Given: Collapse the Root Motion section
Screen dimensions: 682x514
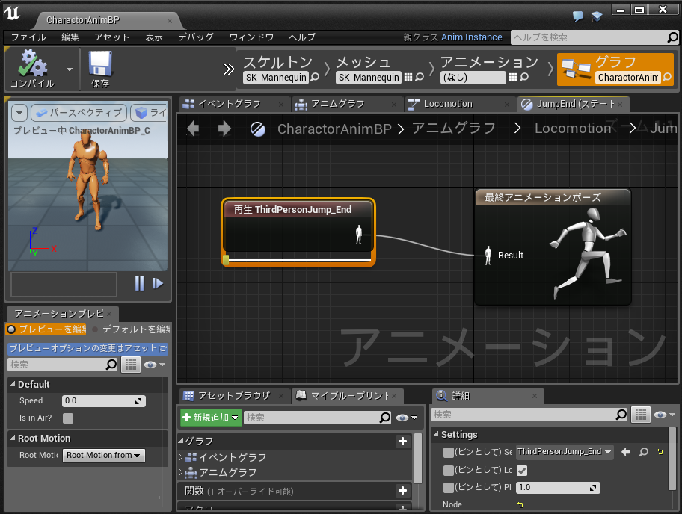Looking at the screenshot, I should [13, 438].
